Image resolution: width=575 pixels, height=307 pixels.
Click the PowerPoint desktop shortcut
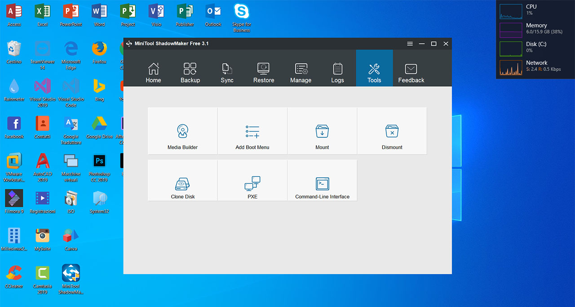[71, 15]
